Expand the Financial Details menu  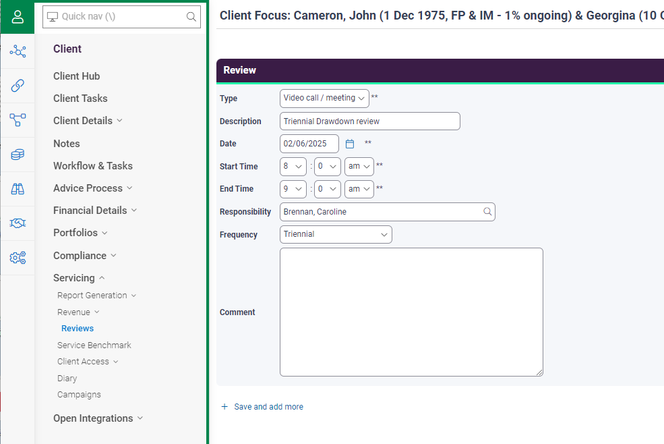(95, 211)
